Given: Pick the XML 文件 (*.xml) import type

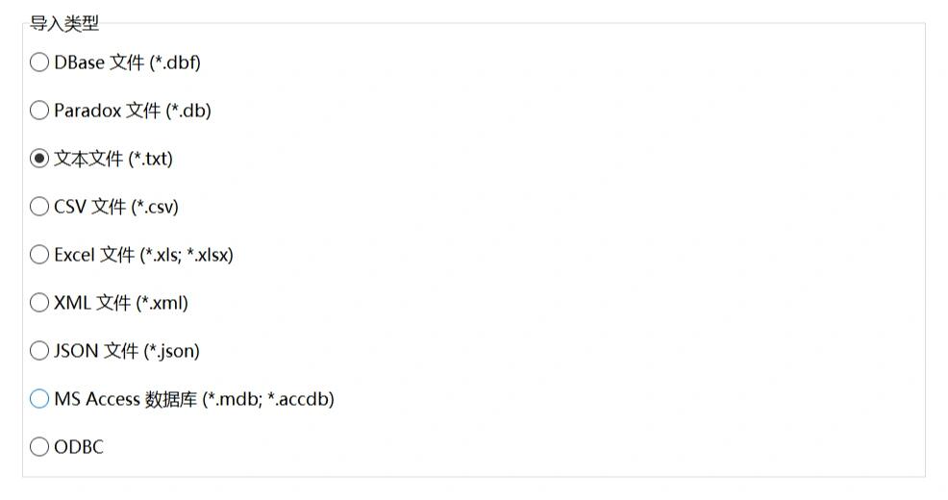Looking at the screenshot, I should (39, 302).
